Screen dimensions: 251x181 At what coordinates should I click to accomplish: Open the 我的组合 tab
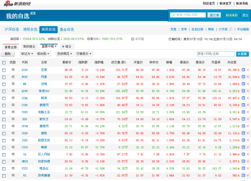point(29,47)
